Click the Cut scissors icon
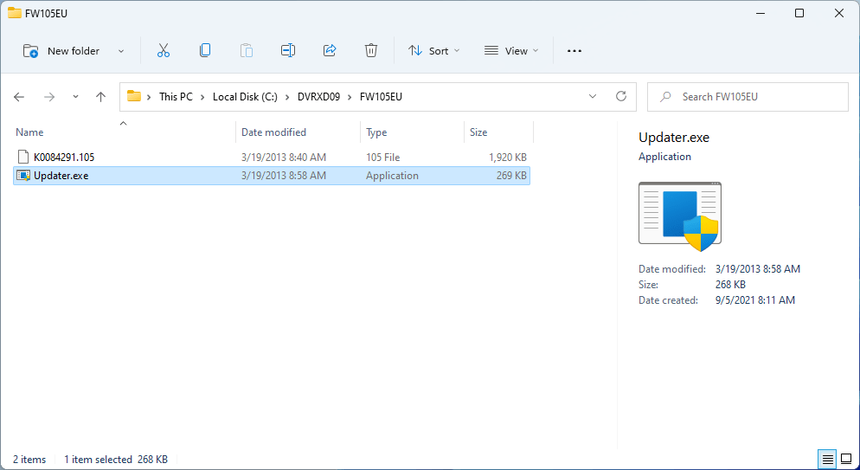 [164, 51]
